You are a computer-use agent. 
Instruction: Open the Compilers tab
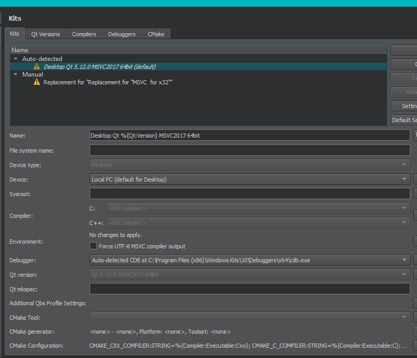(84, 34)
